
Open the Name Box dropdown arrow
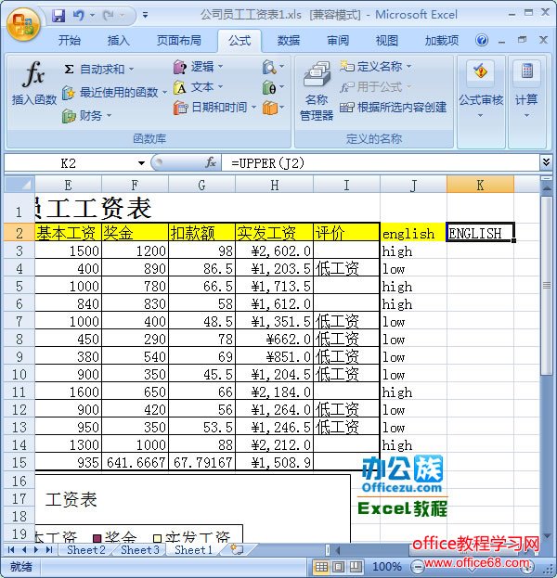click(x=141, y=163)
